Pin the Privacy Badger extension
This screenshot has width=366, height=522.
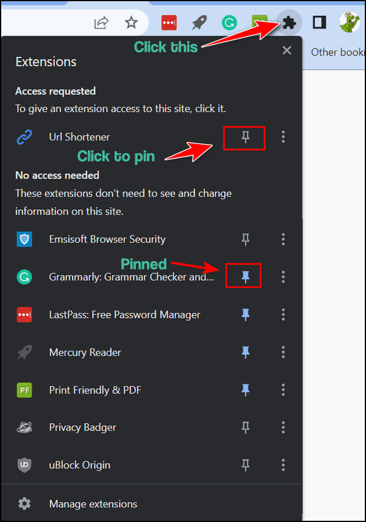click(245, 427)
